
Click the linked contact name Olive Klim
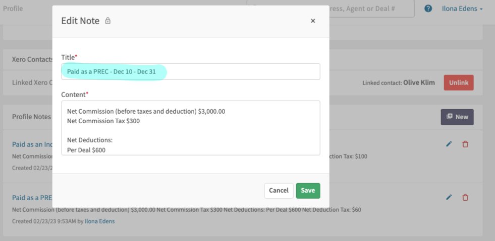[418, 83]
